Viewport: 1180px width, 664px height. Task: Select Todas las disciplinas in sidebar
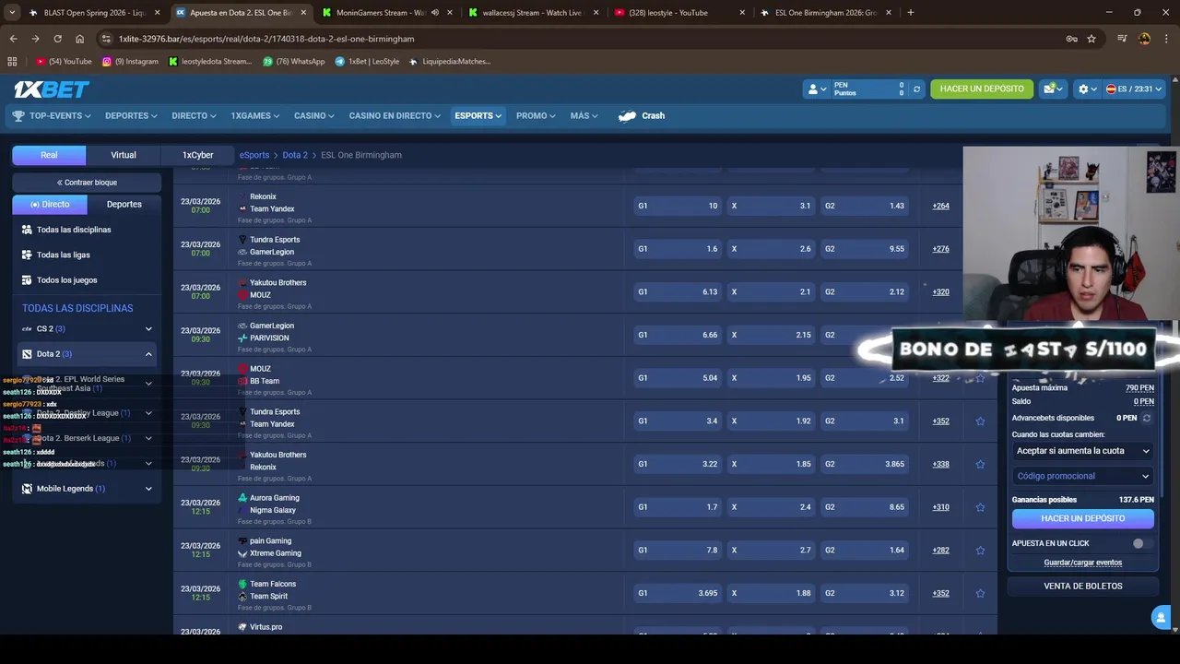tap(74, 230)
